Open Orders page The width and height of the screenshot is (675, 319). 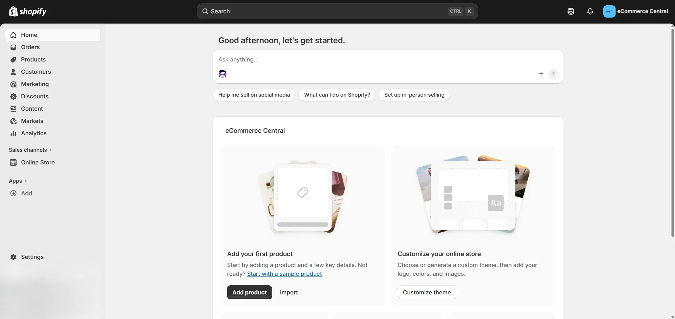click(53, 47)
